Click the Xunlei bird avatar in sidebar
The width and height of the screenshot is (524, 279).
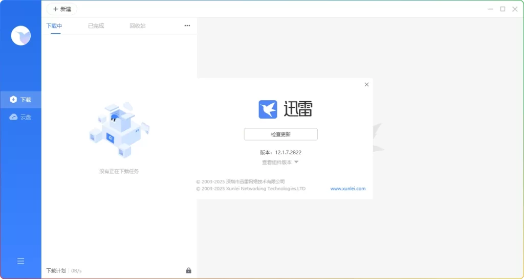(20, 35)
